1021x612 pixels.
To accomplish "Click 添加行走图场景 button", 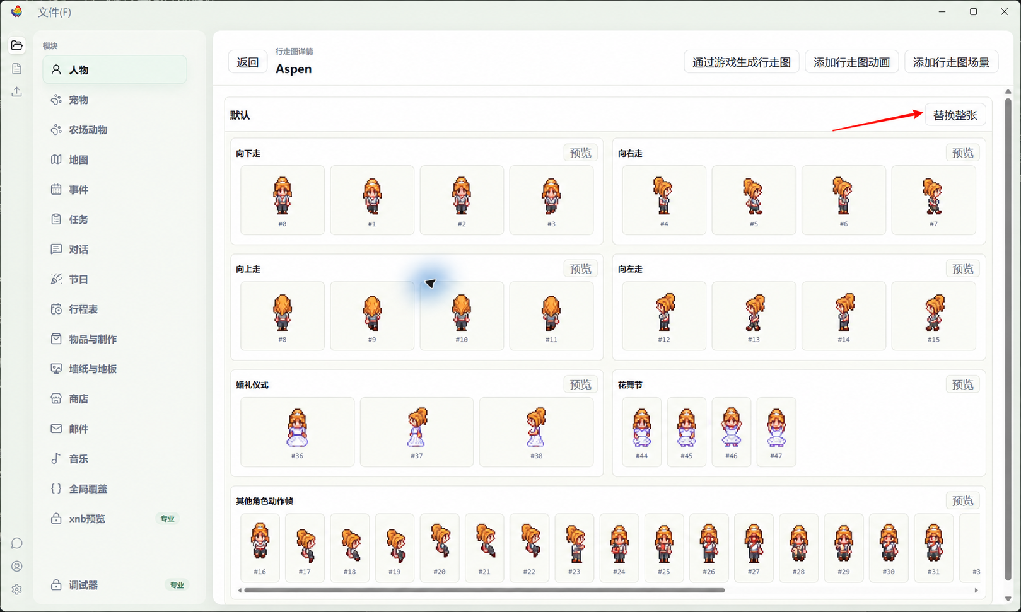I will click(x=951, y=62).
